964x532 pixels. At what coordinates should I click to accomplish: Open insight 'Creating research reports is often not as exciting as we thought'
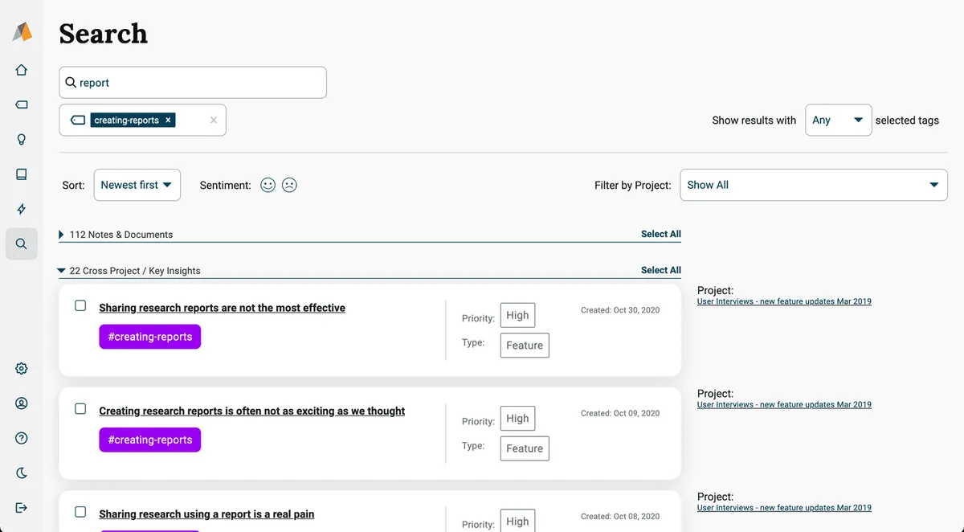coord(252,411)
